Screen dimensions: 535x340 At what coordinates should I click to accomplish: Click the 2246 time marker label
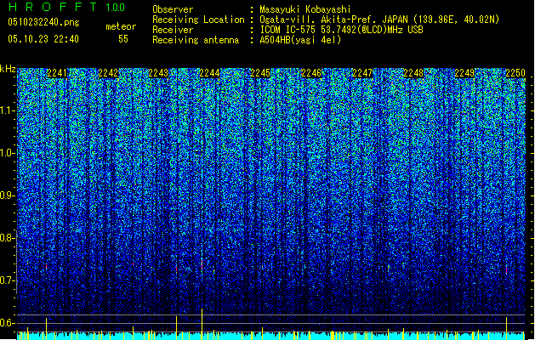tap(311, 73)
